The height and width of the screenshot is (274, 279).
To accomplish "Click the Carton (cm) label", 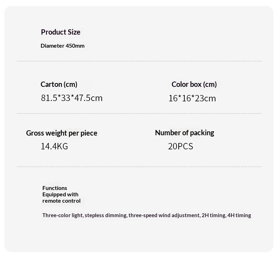I will [x=59, y=84].
